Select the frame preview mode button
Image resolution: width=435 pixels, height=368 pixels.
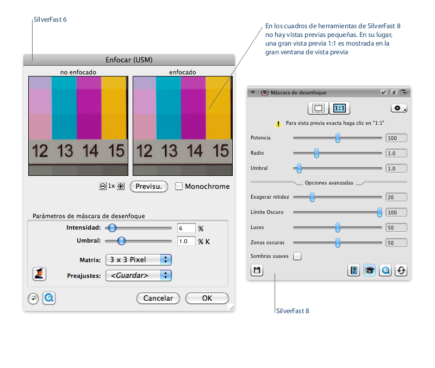318,109
